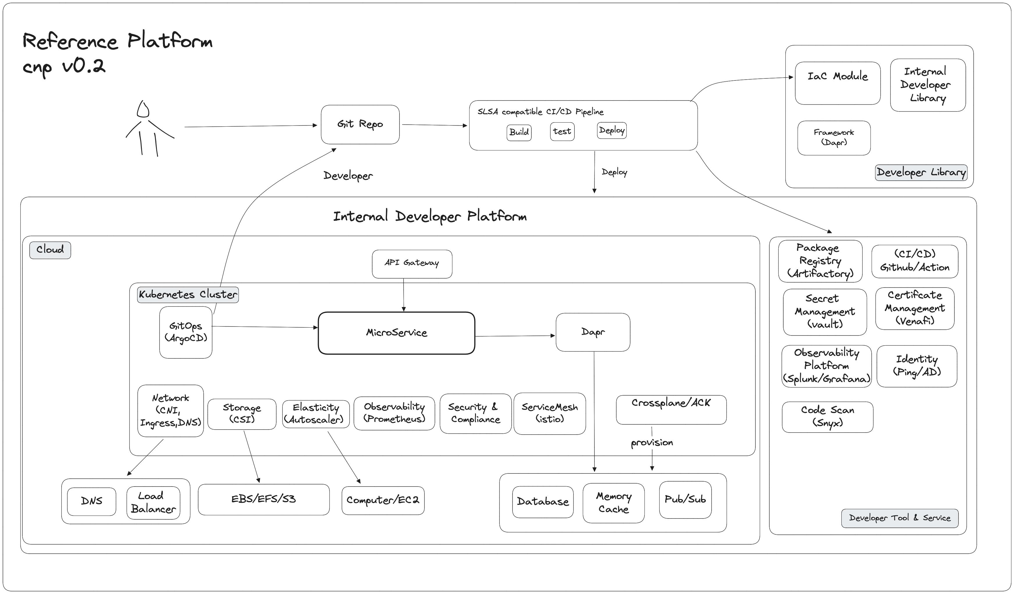
Task: Click the Certificate Management (Venafi) box
Action: pyautogui.click(x=915, y=308)
